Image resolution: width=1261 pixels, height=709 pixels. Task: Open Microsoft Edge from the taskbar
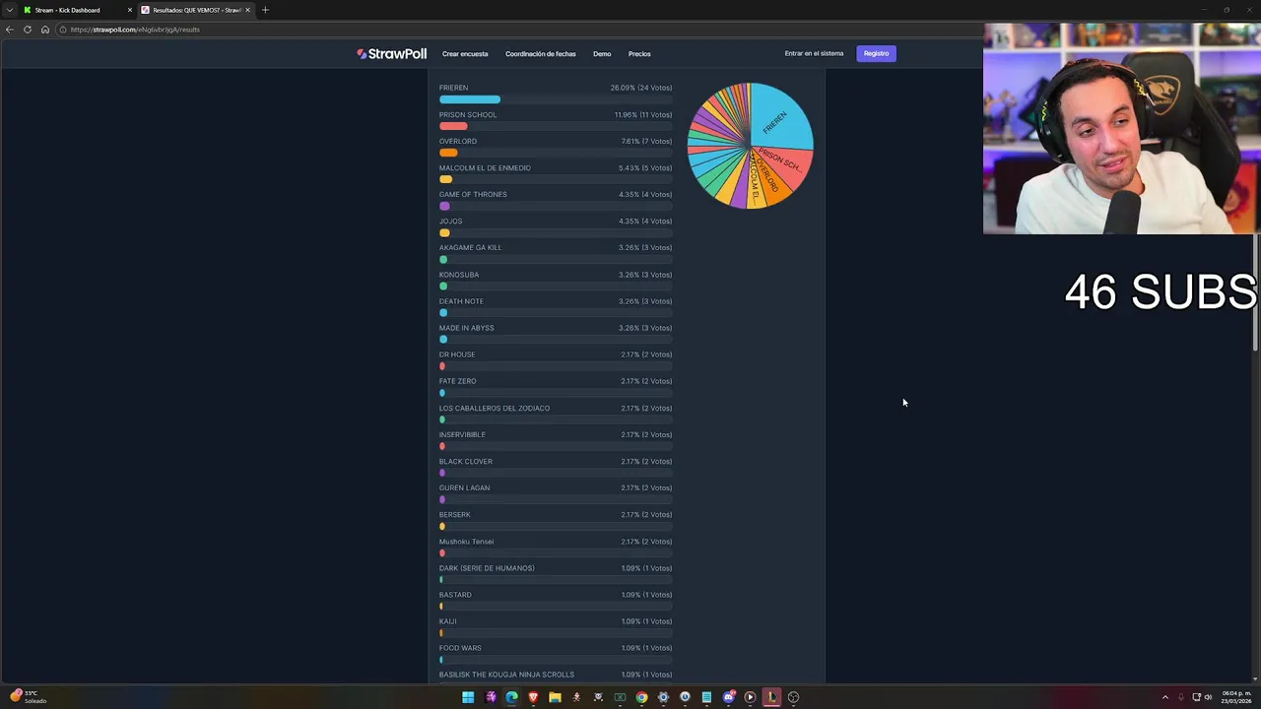pyautogui.click(x=511, y=697)
